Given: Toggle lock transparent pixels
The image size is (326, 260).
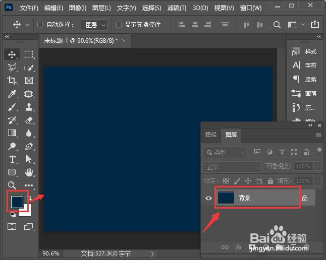Looking at the screenshot, I should pos(226,181).
